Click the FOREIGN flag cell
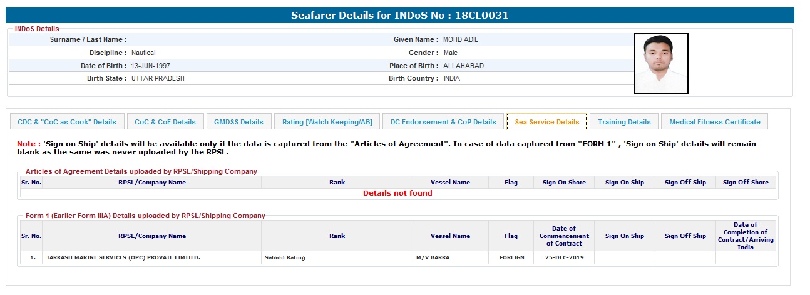The height and width of the screenshot is (295, 810). click(x=511, y=257)
